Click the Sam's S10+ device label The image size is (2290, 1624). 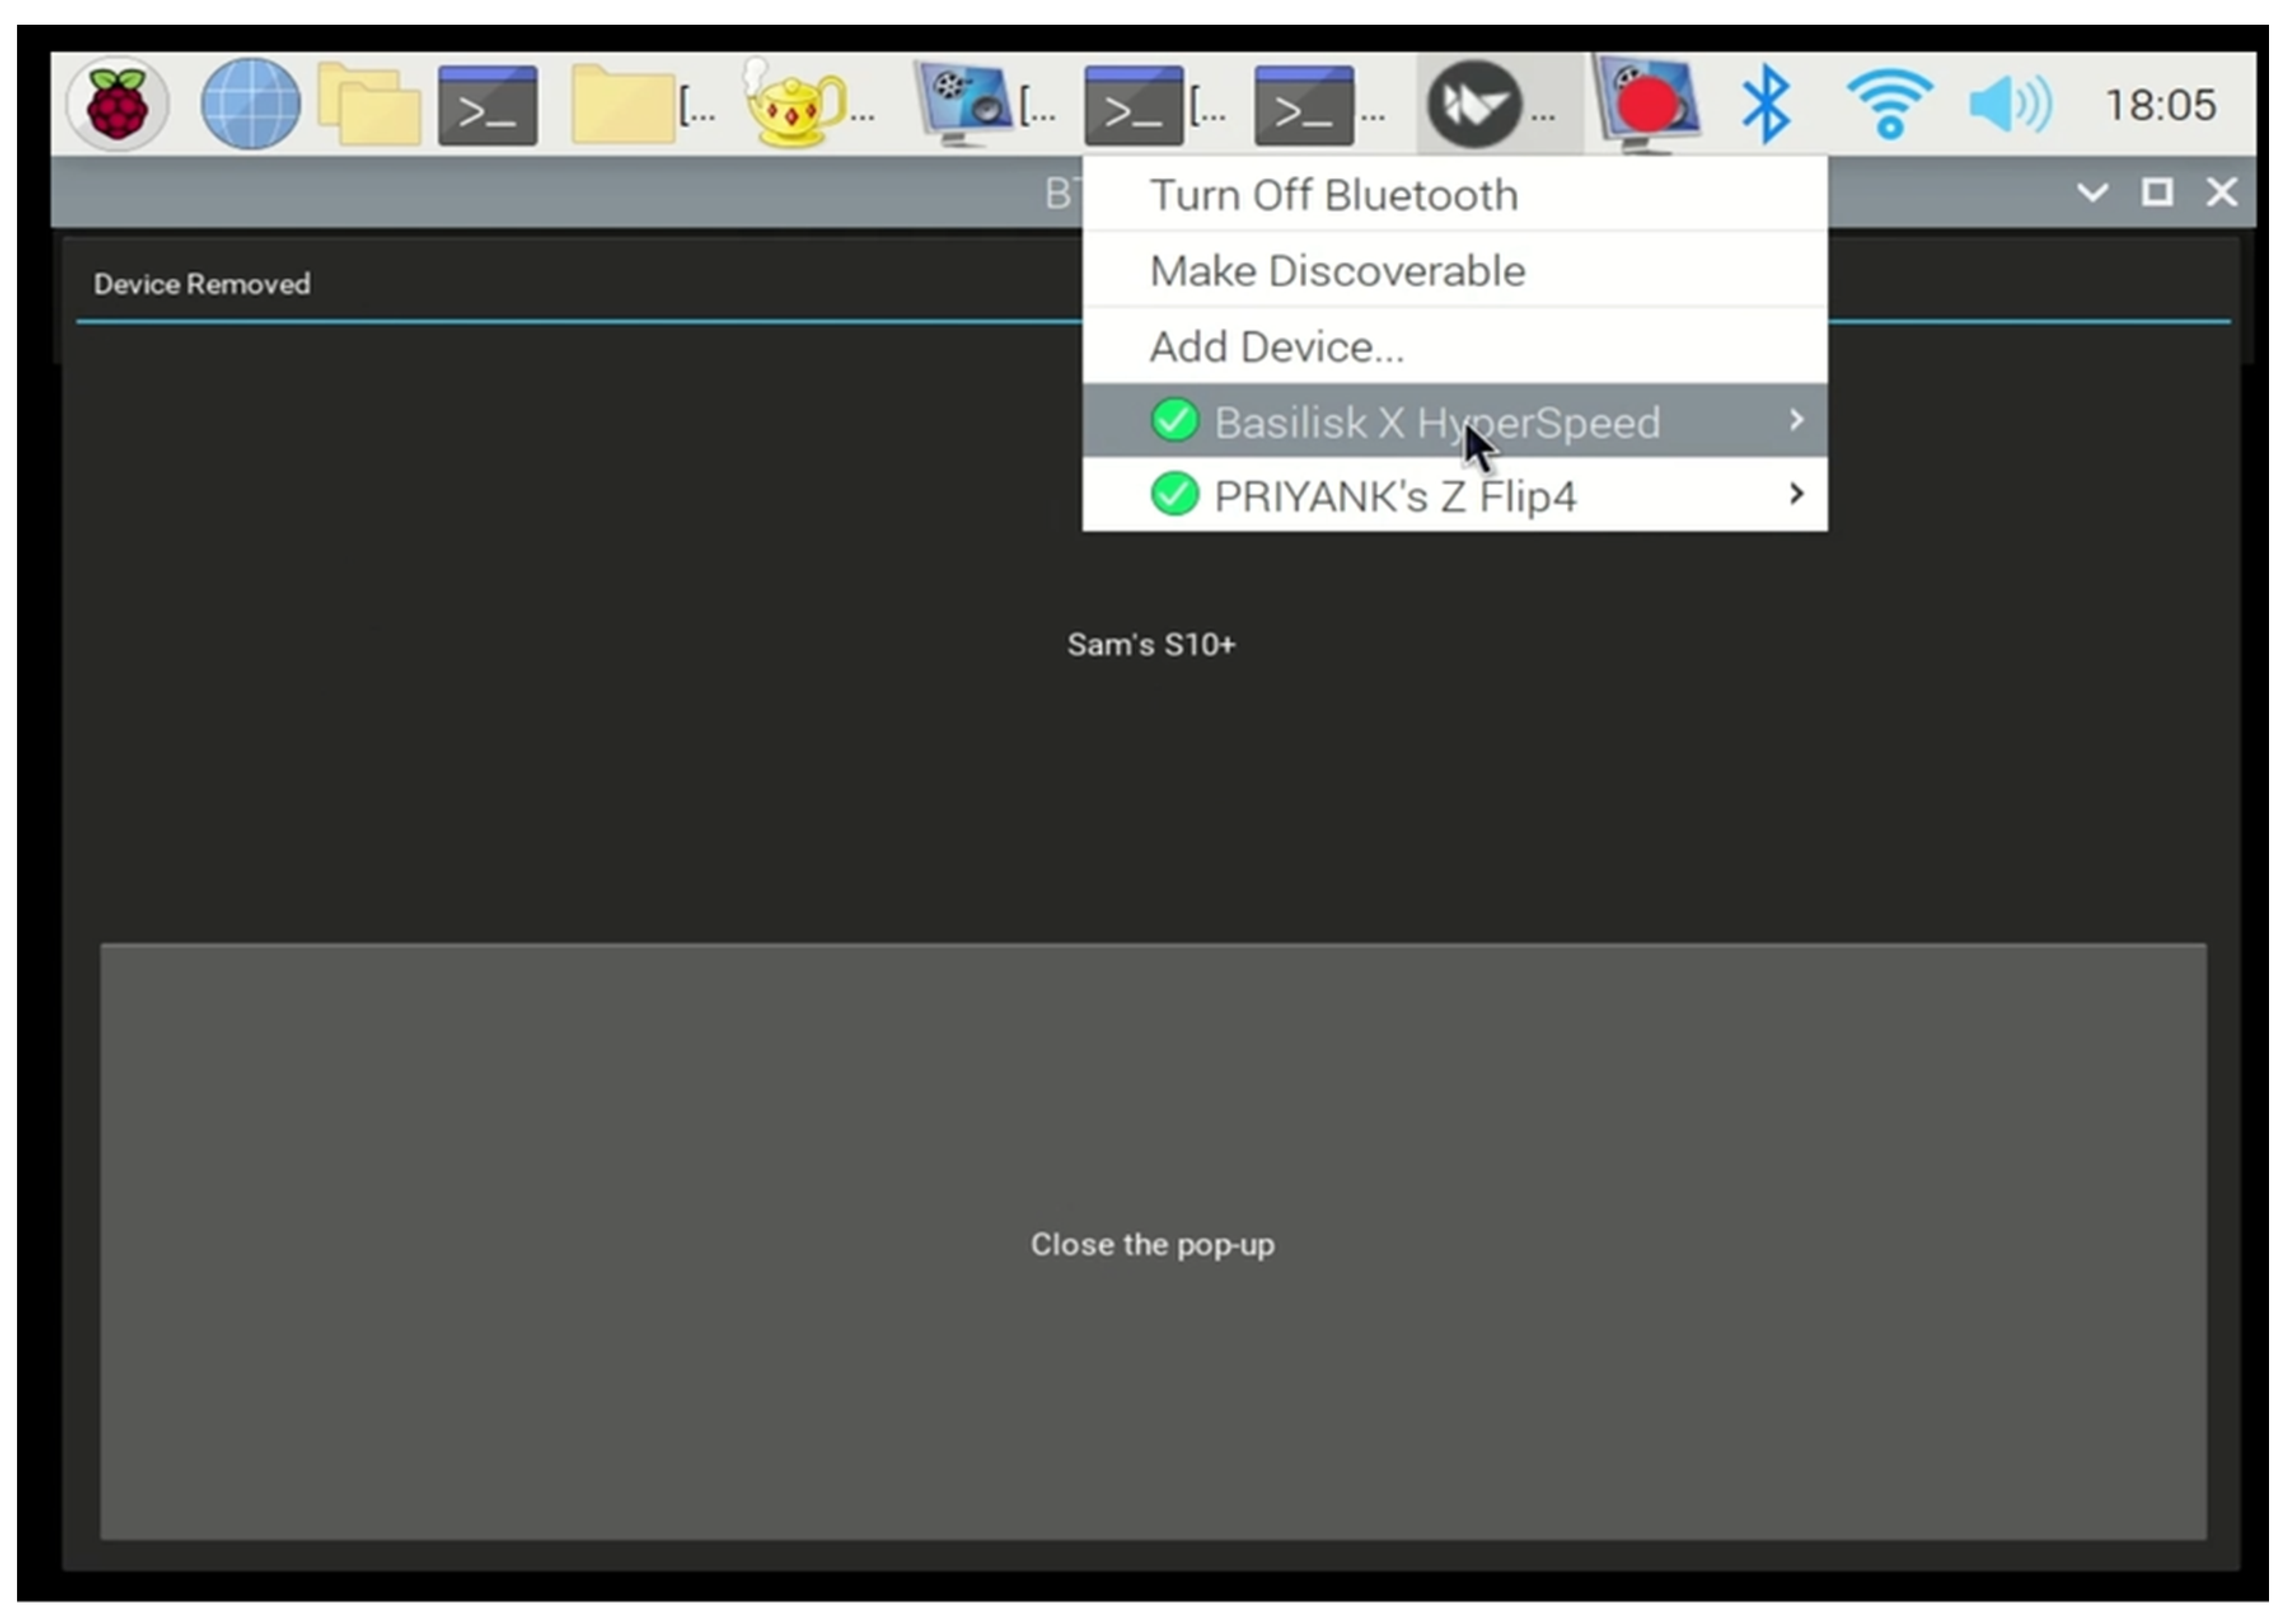click(x=1151, y=645)
